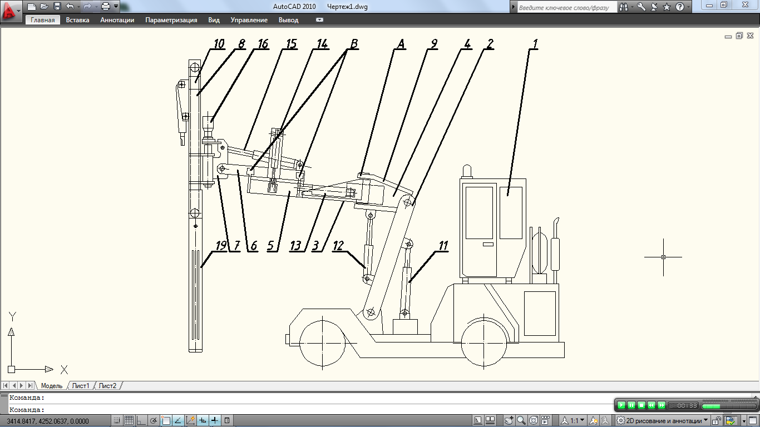Activate the Zoom magnifier tool
760x427 pixels.
(x=521, y=420)
